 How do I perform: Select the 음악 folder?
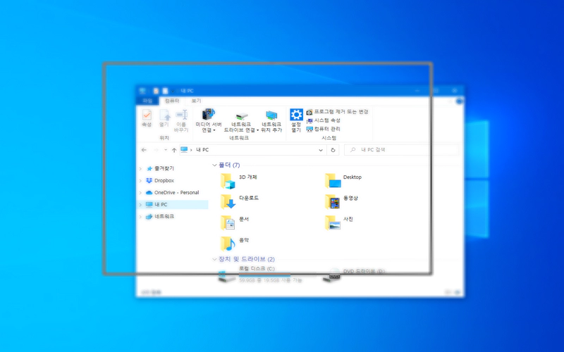pyautogui.click(x=235, y=243)
